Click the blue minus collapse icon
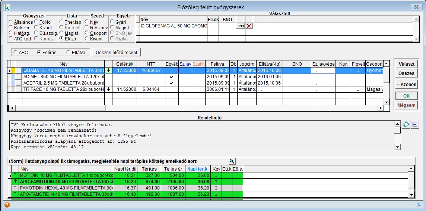Image resolution: width=426 pixels, height=211 pixels. point(414,124)
